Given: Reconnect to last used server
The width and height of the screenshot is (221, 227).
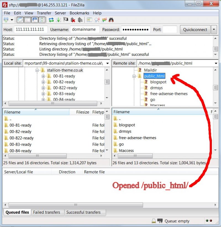Looking at the screenshot, I should 80,20.
